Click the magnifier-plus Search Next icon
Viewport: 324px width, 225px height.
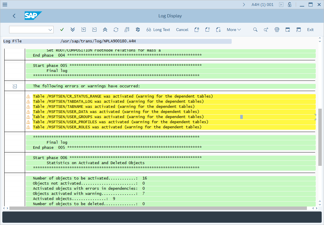pyautogui.click(x=266, y=30)
